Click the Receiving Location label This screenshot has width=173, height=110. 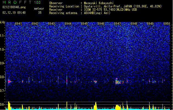[64, 6]
